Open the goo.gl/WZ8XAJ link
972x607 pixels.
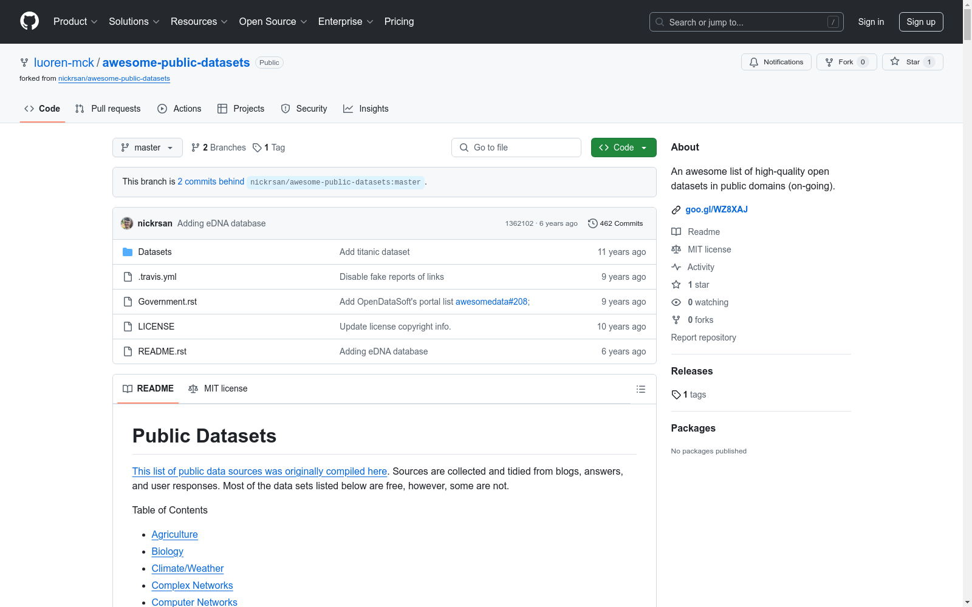(x=717, y=209)
